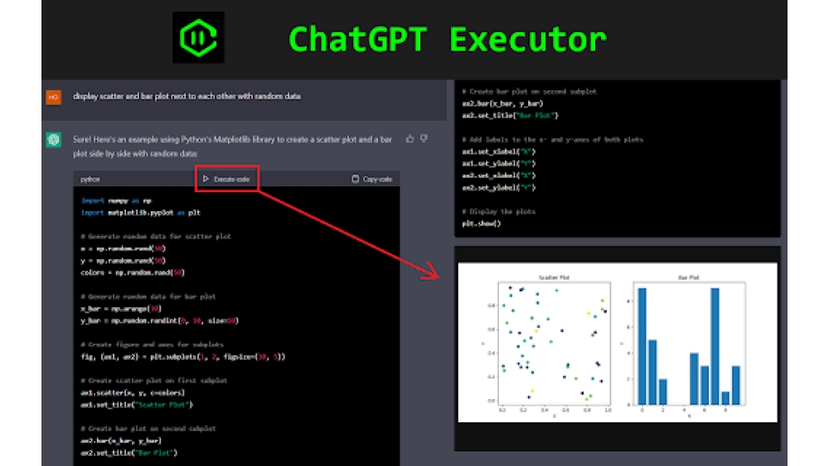
Task: Click the line 'plt.show()'
Action: point(482,223)
